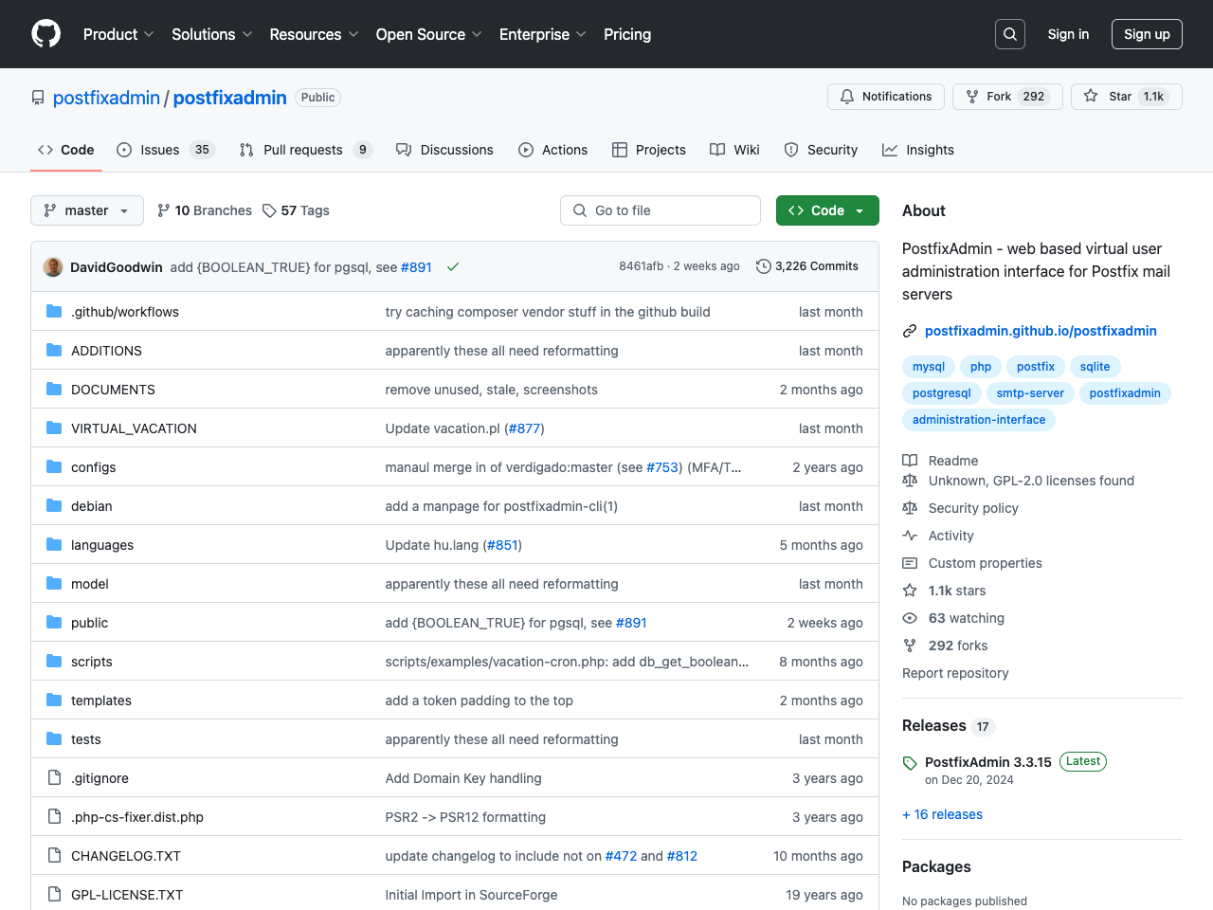Open the search magnifier button
1213x910 pixels.
pos(1010,34)
